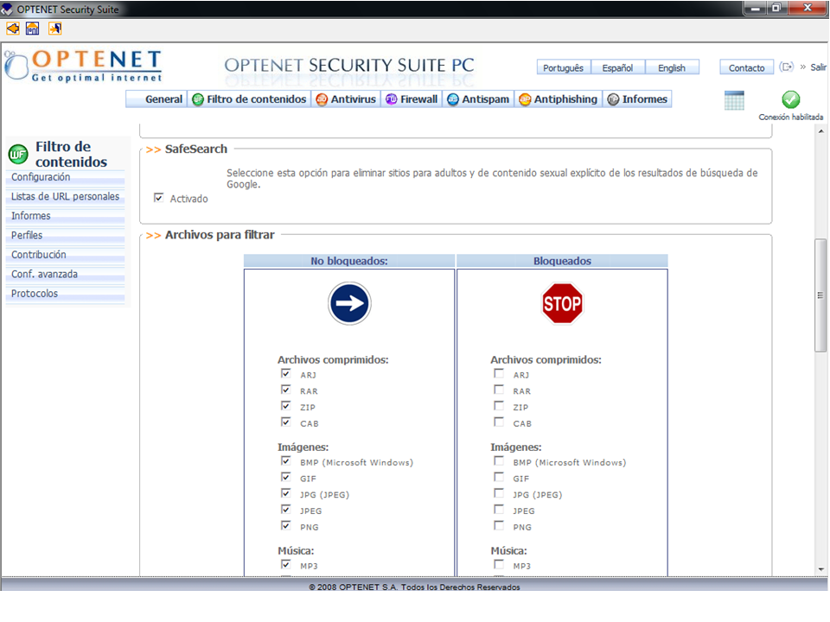Click the blue arrow No bloqueados icon
Image resolution: width=830 pixels, height=622 pixels.
coord(349,303)
